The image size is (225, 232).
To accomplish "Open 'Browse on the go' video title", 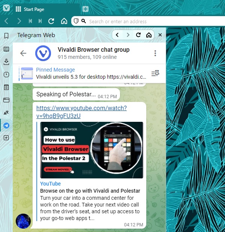I will 90,191.
